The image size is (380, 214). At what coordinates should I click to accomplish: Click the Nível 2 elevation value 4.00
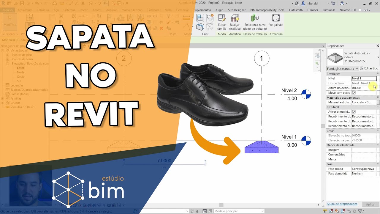292,98
